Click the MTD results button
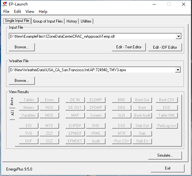Screen dimensions: 192x176 point(49,126)
